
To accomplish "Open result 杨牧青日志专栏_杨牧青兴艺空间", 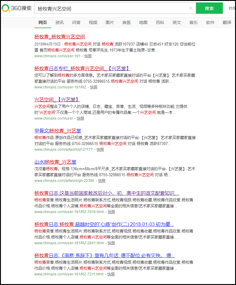I will [82, 68].
